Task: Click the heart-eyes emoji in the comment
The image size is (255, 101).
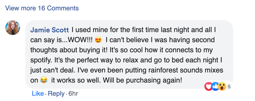Action: [x=98, y=40]
